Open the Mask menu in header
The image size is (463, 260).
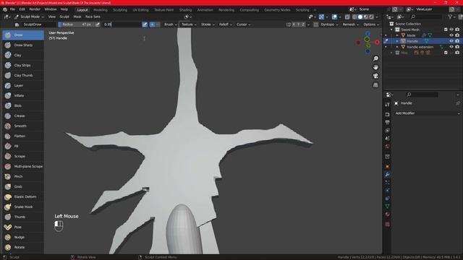pos(77,17)
